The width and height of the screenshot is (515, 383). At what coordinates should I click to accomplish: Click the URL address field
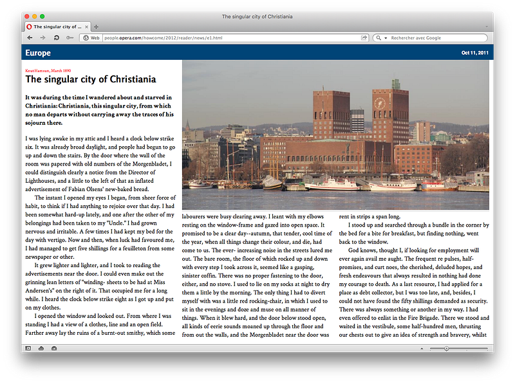point(232,38)
